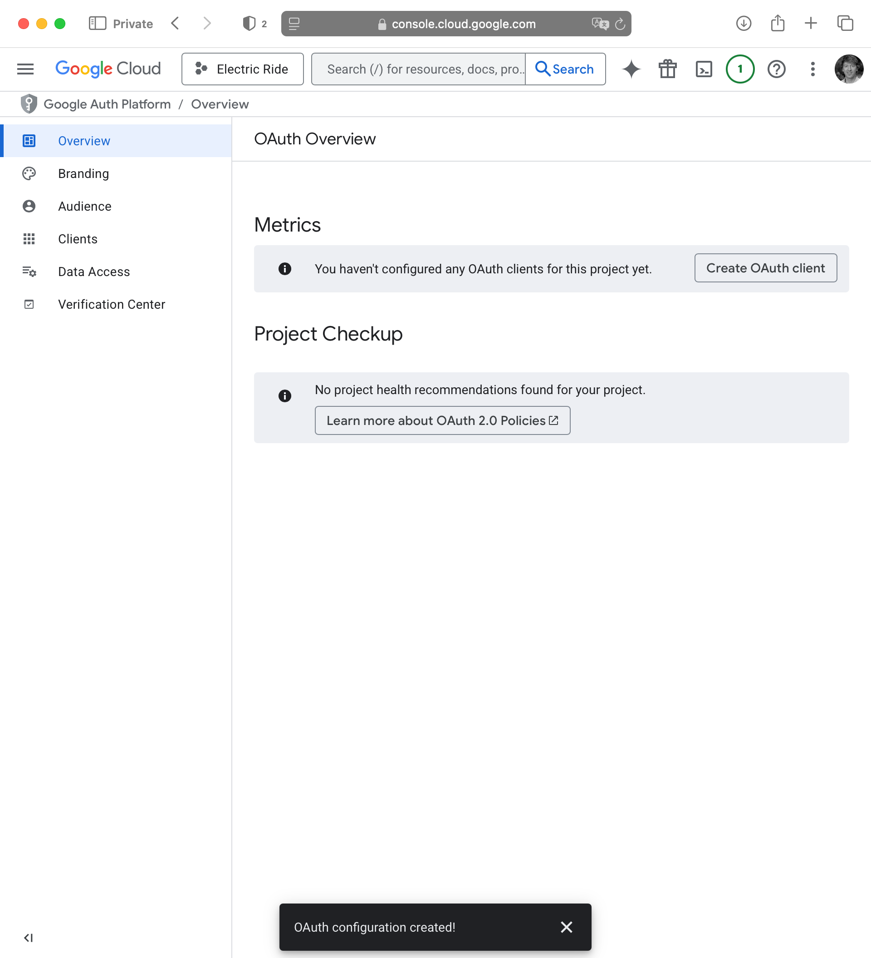
Task: Open the help question mark menu
Action: pyautogui.click(x=776, y=69)
